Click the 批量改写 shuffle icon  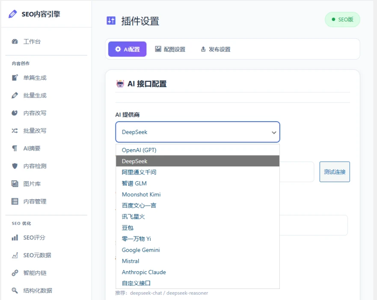pyautogui.click(x=15, y=130)
